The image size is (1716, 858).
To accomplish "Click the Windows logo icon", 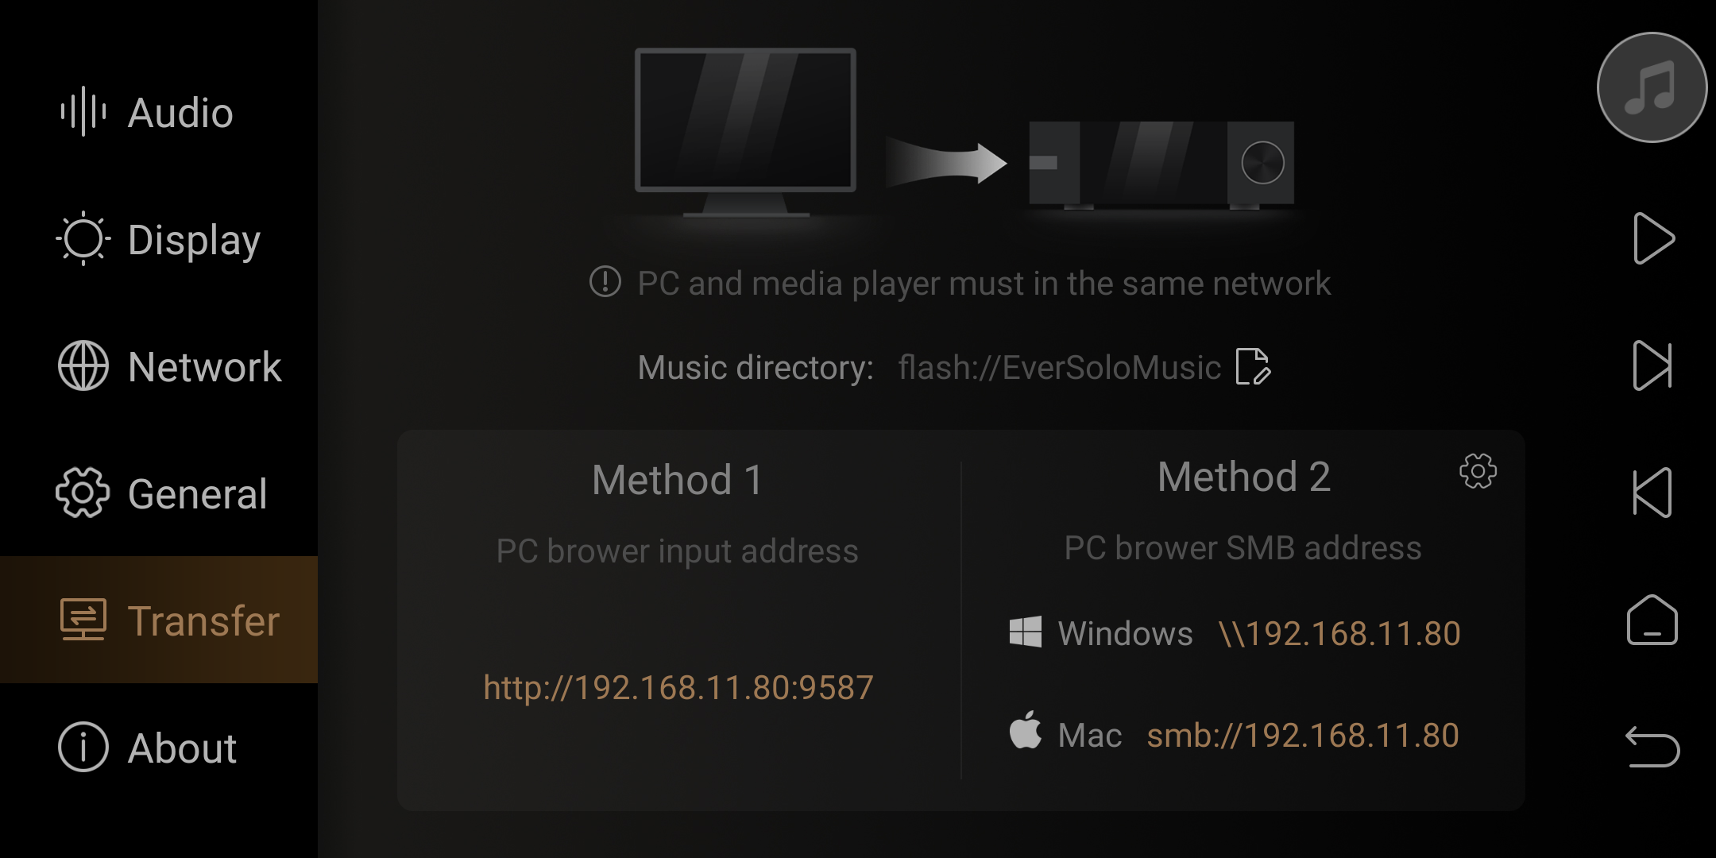I will tap(1026, 632).
